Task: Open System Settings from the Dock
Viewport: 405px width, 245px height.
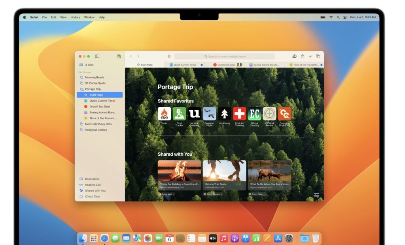Action: (x=289, y=238)
